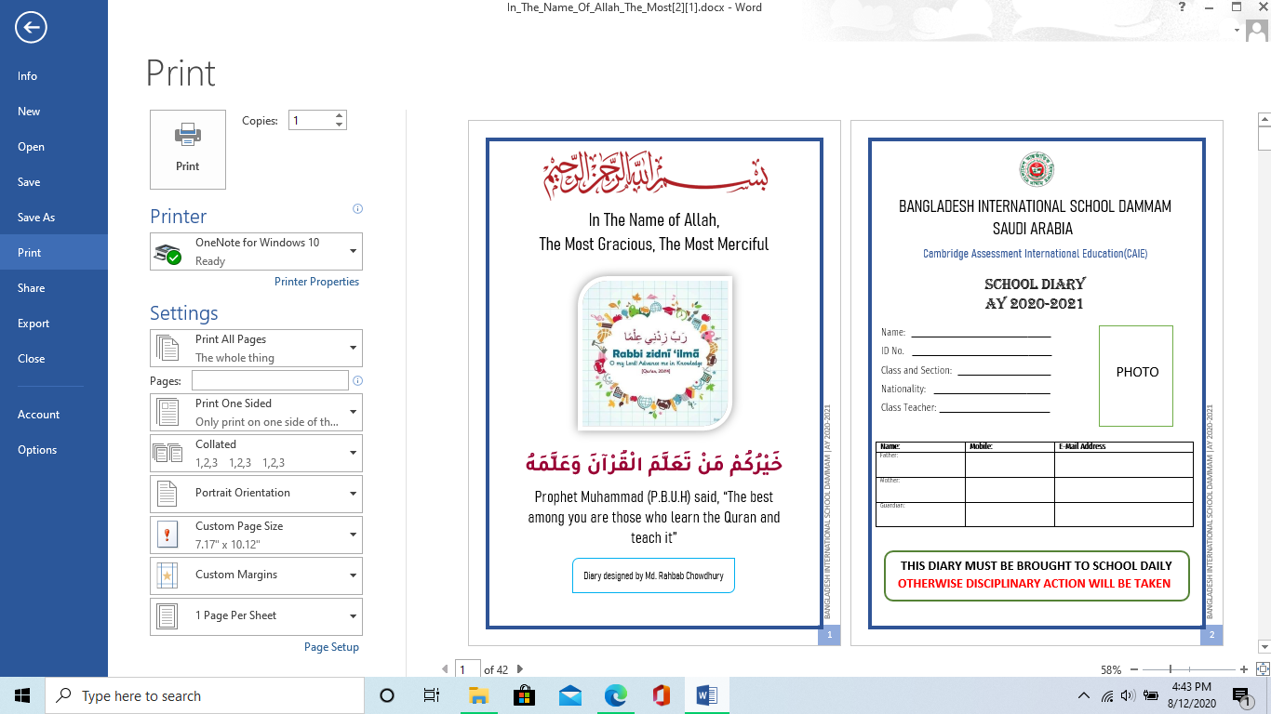
Task: Expand the Collated dropdown
Action: (x=256, y=453)
